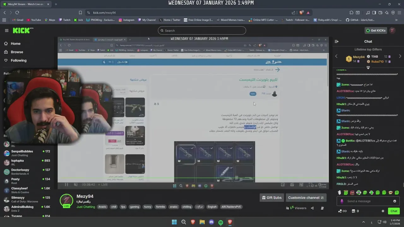Open SenpaiBubbles channel in sidebar
This screenshot has width=404, height=227.
tap(27, 153)
